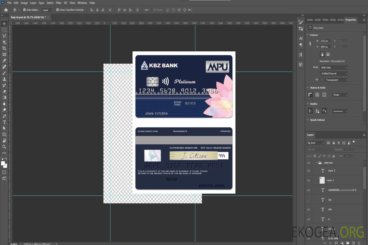Hide Layer 3 visibility eye
The width and height of the screenshot is (368, 245).
click(309, 181)
